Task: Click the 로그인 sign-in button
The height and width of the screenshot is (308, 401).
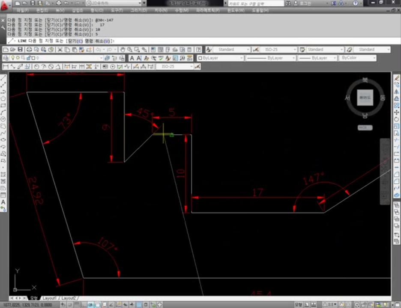Action: pos(302,3)
